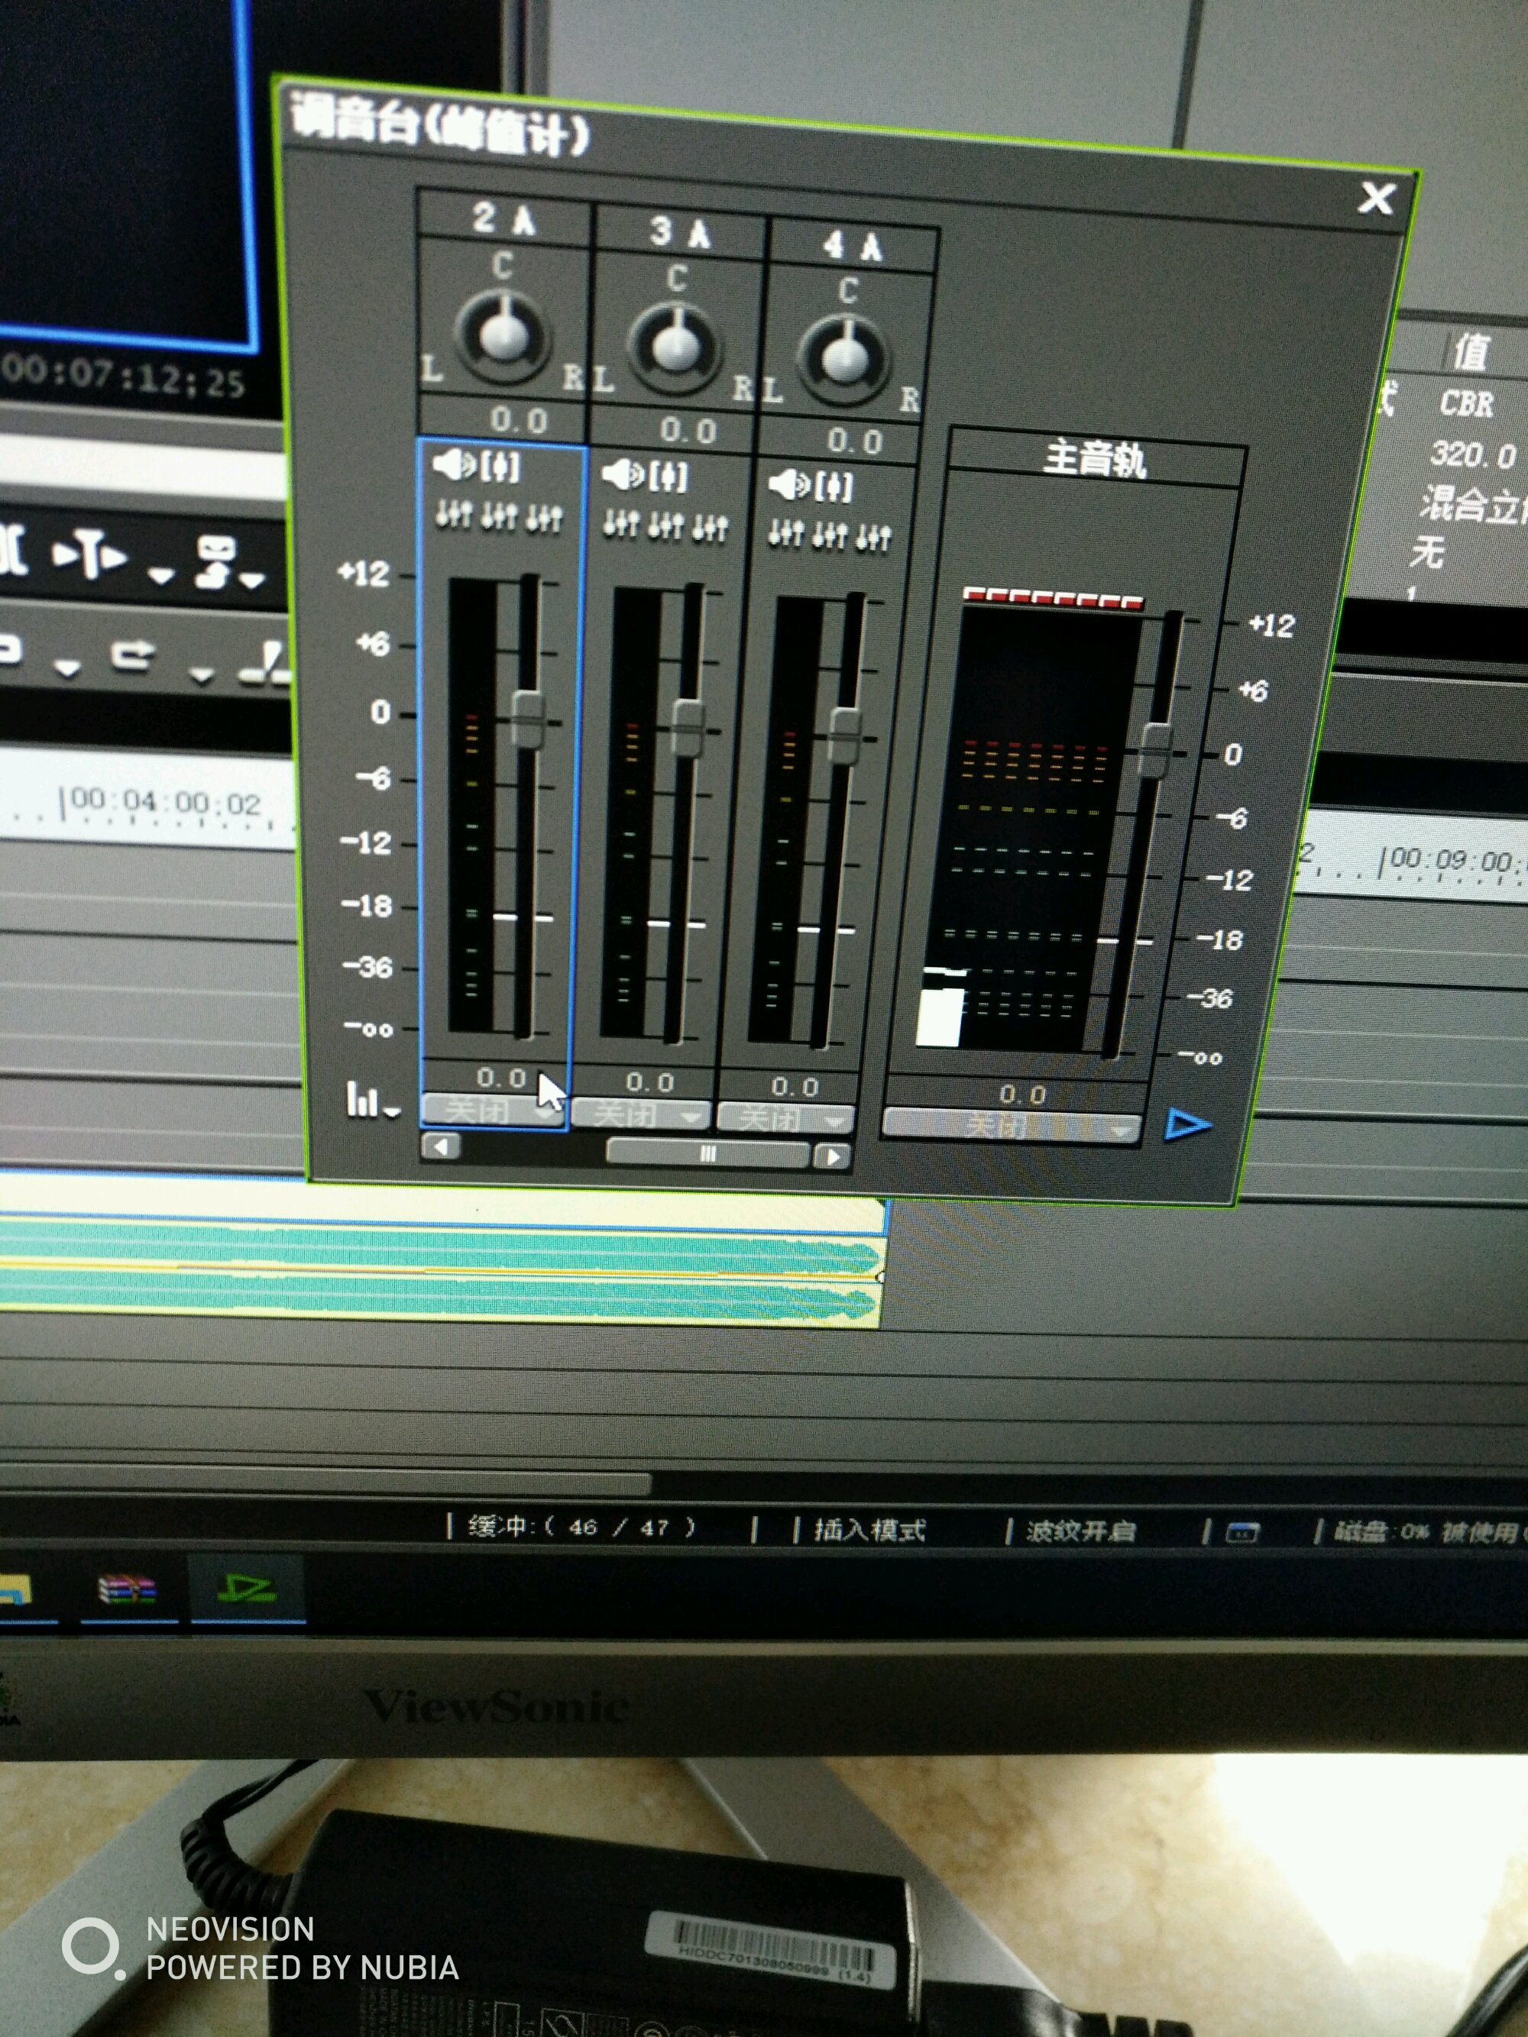The width and height of the screenshot is (1528, 2037).
Task: Mute track 2A with its speaker icon
Action: pyautogui.click(x=453, y=466)
